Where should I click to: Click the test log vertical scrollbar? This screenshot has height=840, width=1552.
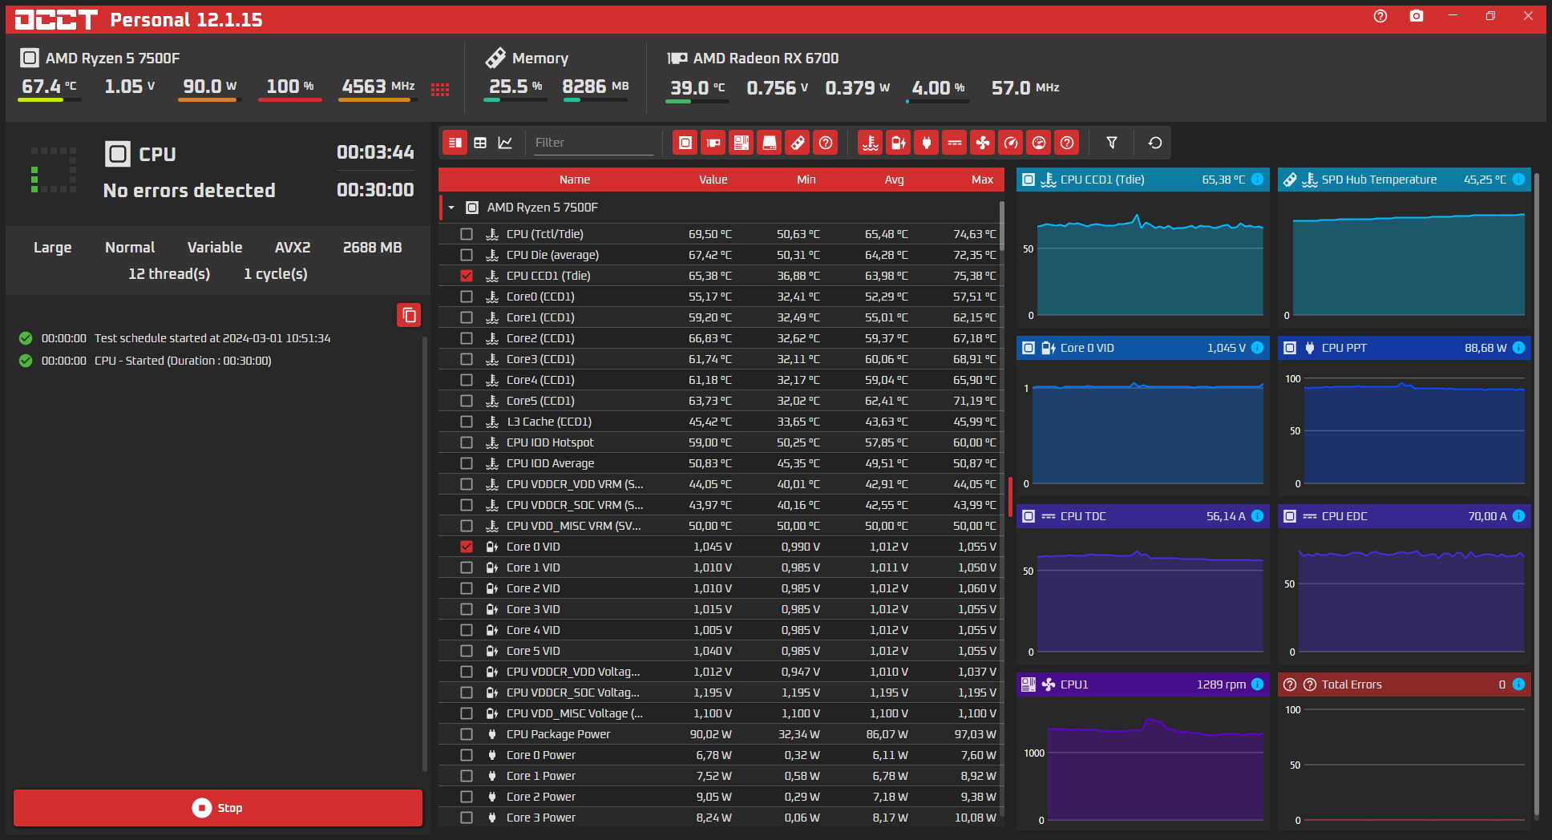click(425, 553)
